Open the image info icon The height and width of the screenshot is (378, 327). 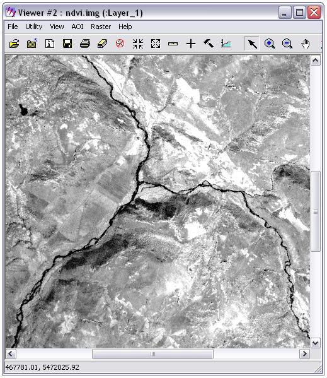[50, 44]
